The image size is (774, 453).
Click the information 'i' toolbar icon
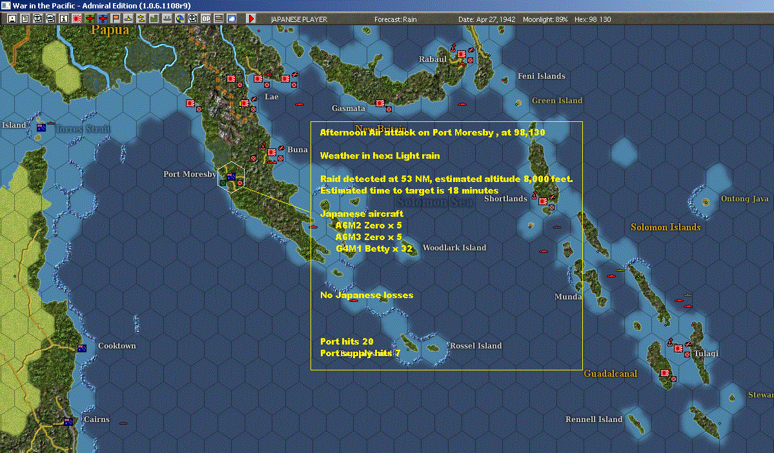64,19
